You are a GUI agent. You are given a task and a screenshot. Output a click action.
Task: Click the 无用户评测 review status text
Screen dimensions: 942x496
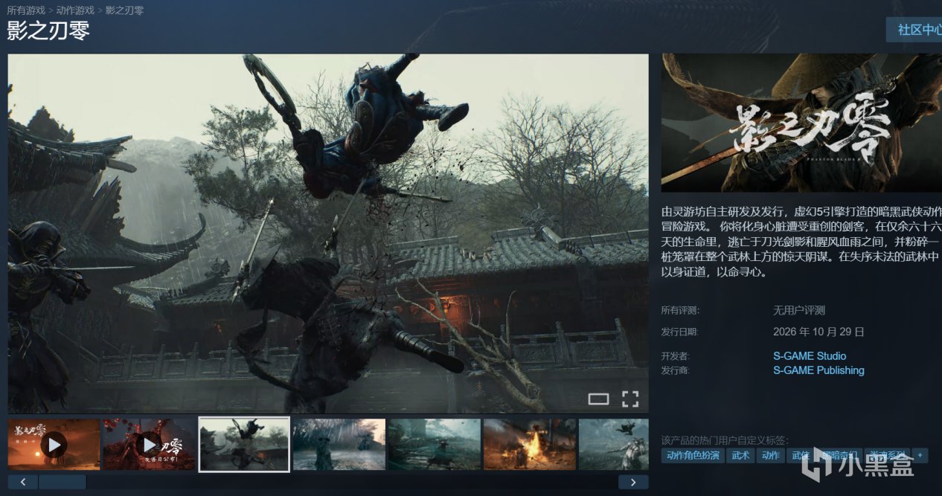(x=799, y=310)
